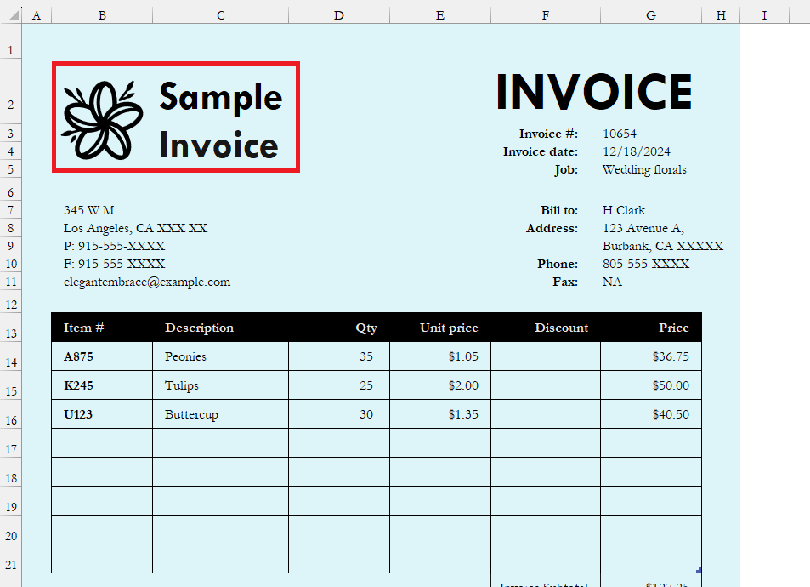The image size is (810, 587).
Task: Select the elegantembrace@example.com email cell
Action: [147, 282]
